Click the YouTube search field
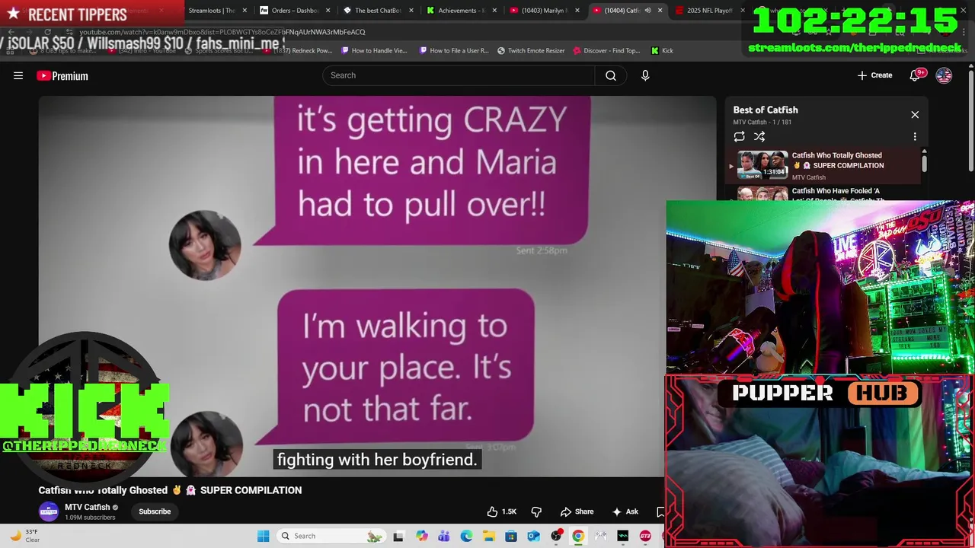 (x=459, y=75)
